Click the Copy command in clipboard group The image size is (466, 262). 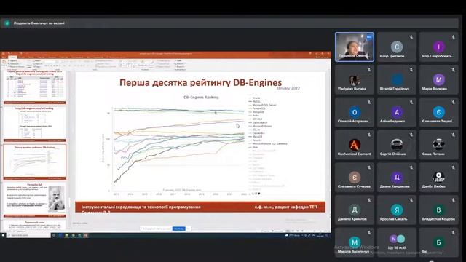click(14, 63)
